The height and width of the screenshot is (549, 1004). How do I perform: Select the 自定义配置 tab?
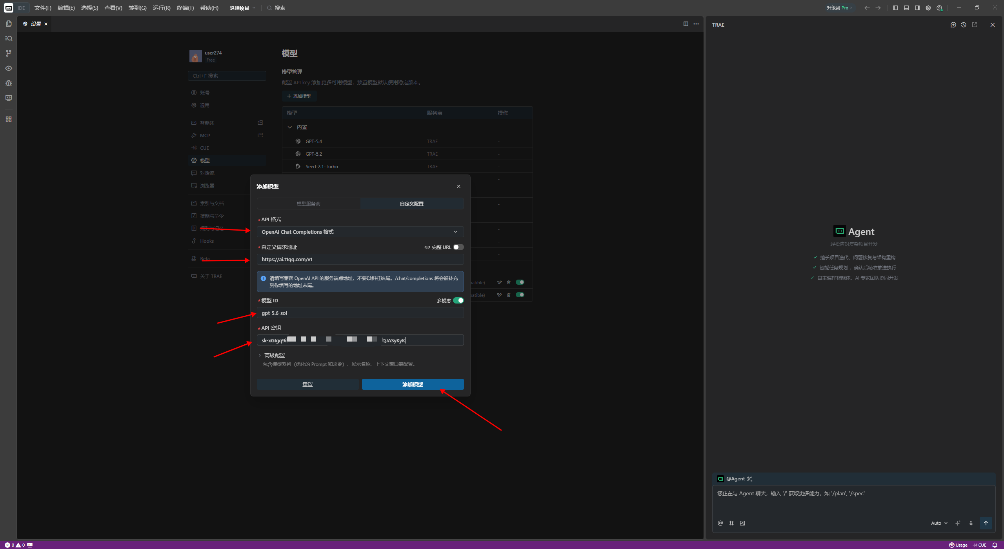(412, 204)
